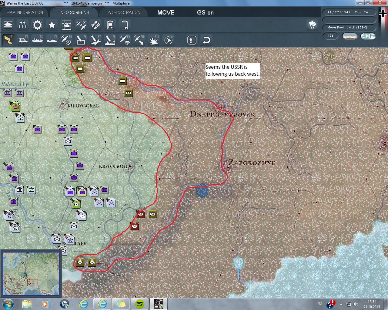Open the INFO SCREENS tab

(x=74, y=12)
